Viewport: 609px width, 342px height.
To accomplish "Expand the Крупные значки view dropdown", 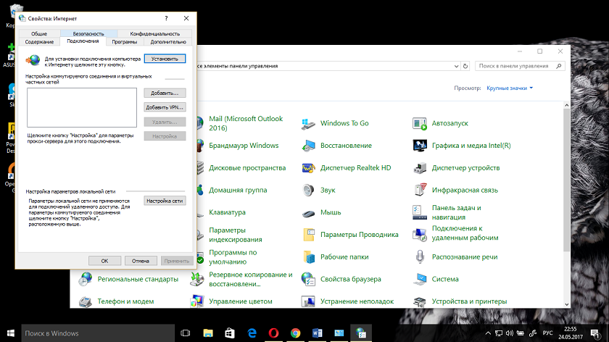I will [x=510, y=88].
